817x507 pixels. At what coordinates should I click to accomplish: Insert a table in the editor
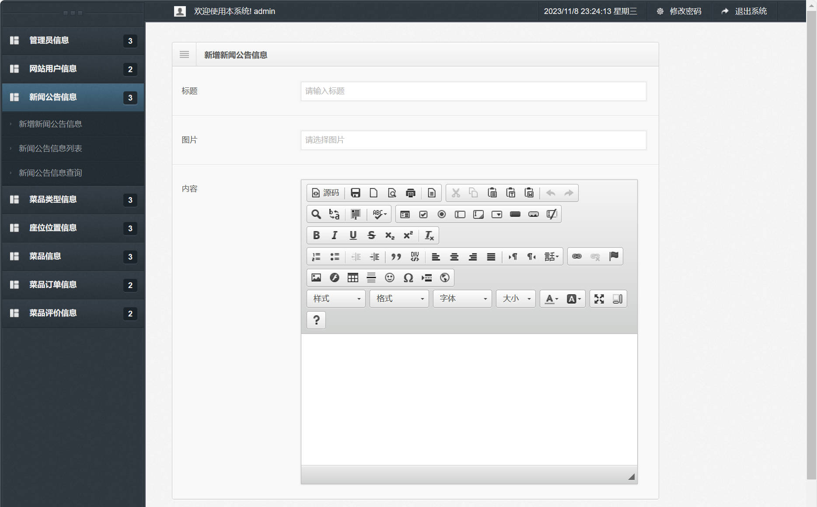(353, 278)
